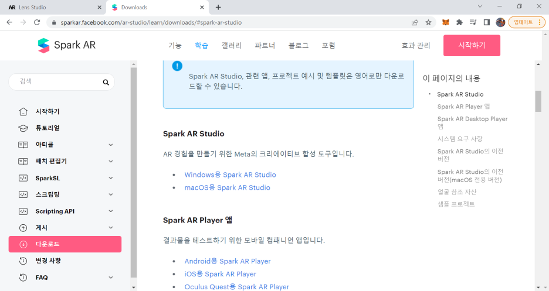Open the 기능 nav menu
This screenshot has width=549, height=291.
175,46
